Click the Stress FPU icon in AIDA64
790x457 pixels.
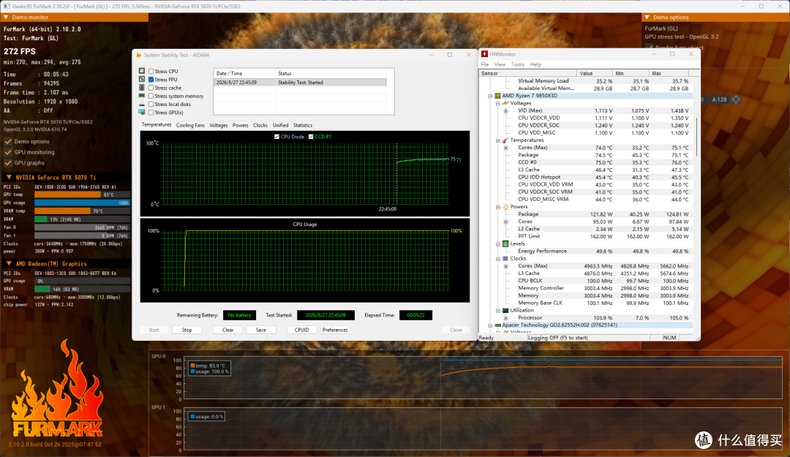click(142, 79)
